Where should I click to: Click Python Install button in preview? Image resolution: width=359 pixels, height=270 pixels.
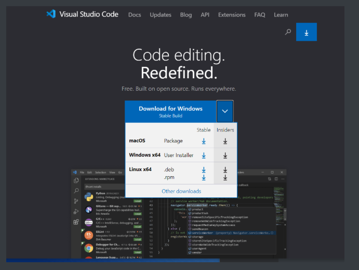pos(138,201)
